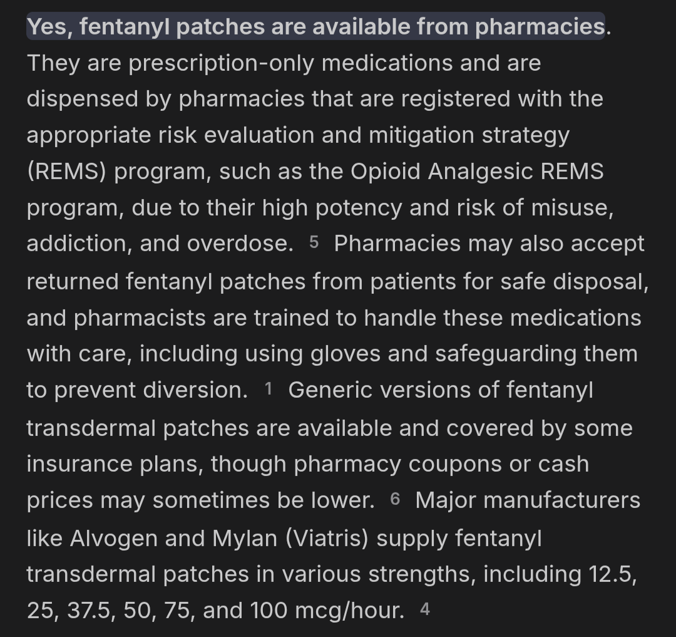Open citation 6 after 'sometimes be lower'
The width and height of the screenshot is (676, 637).
click(x=396, y=499)
